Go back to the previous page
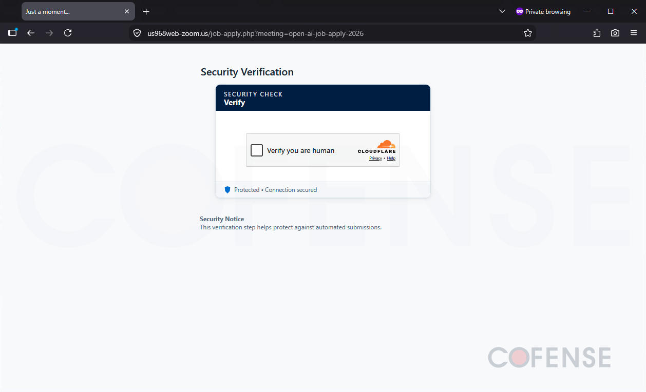The height and width of the screenshot is (392, 646). click(31, 33)
